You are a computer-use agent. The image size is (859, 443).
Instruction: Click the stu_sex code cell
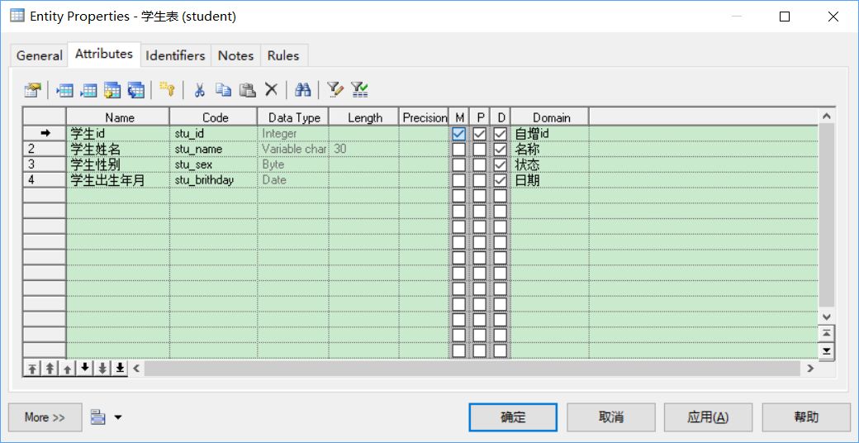pos(214,164)
